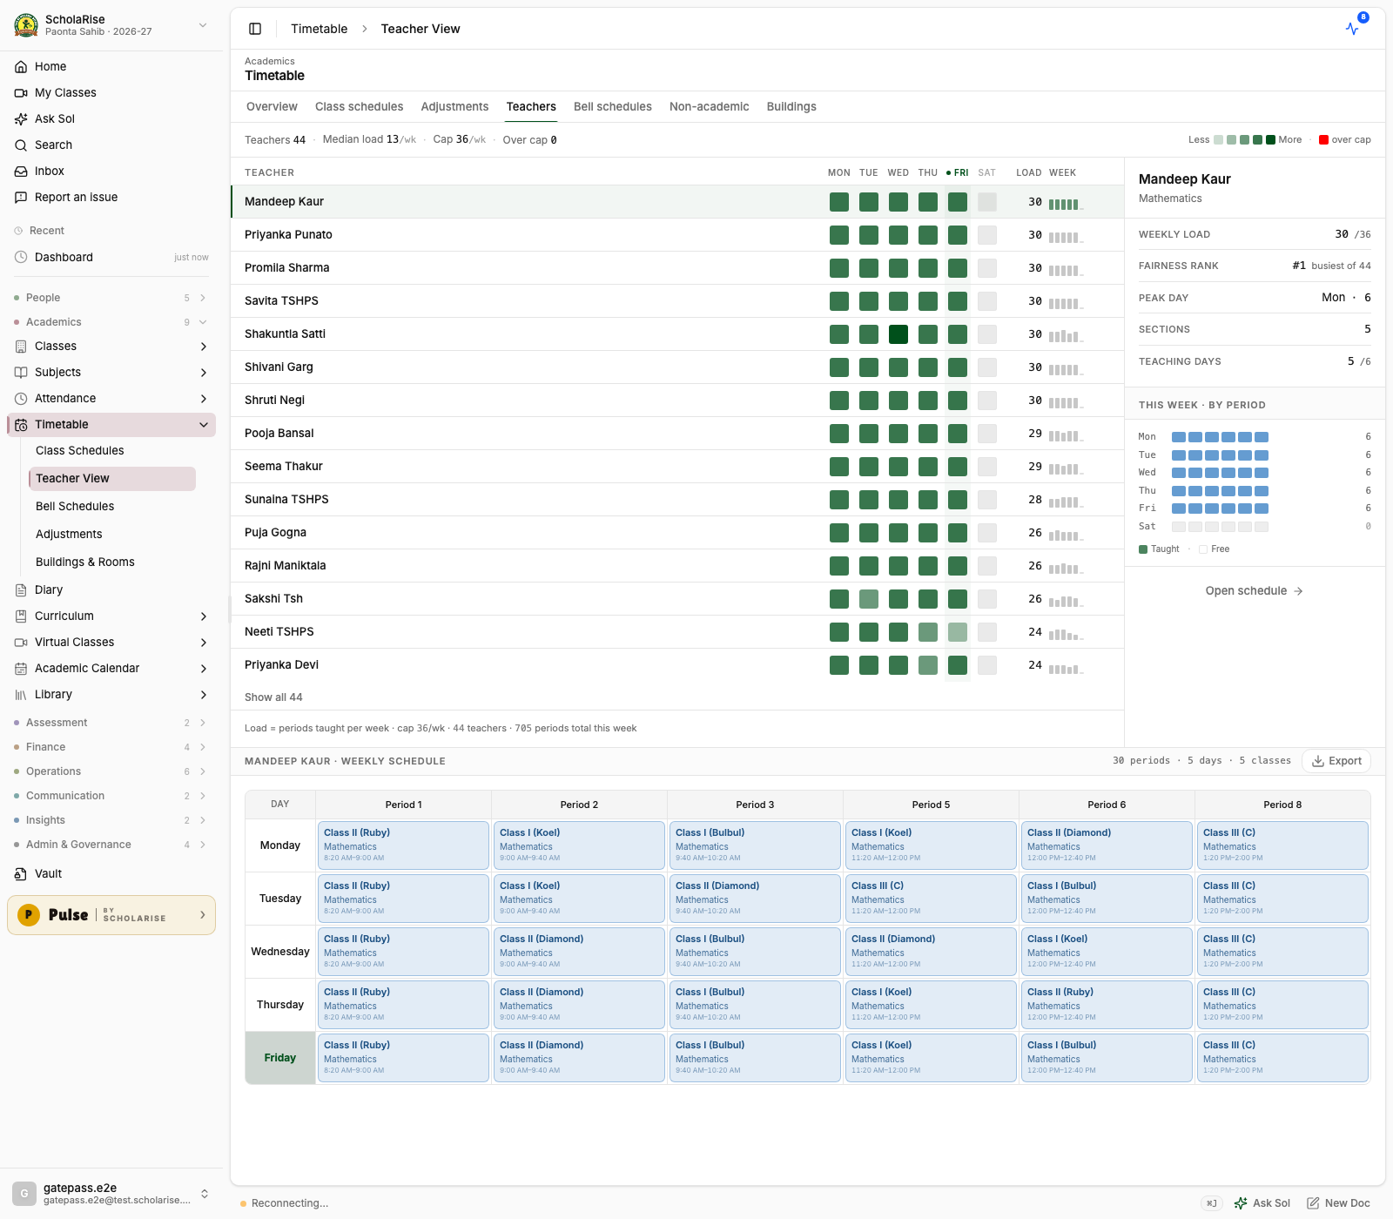Screen dimensions: 1393x1219
Task: Export Mandeep Kaur's weekly schedule
Action: tap(1336, 761)
